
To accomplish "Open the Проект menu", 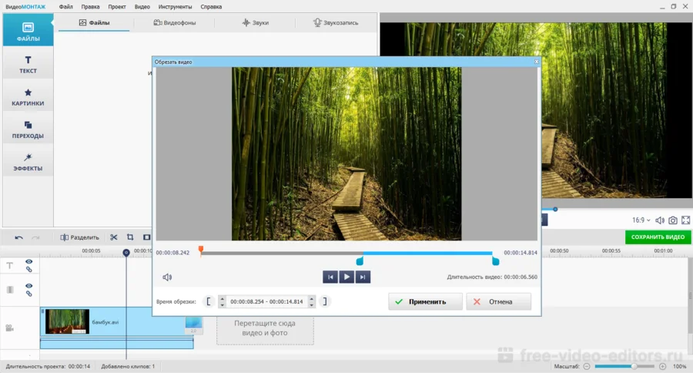I will point(117,7).
